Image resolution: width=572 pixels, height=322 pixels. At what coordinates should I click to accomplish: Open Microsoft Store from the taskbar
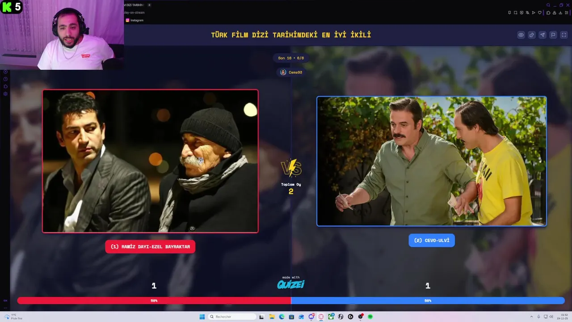[x=291, y=317]
